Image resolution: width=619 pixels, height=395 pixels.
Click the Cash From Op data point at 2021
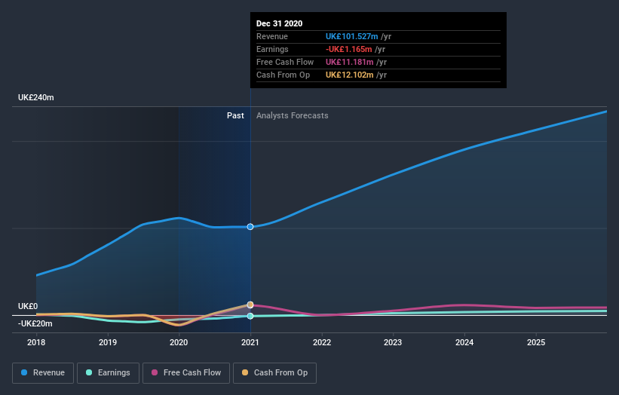250,305
